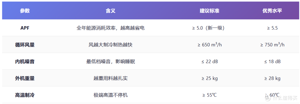Select the text 风越大制冷制热越快

tap(110, 45)
